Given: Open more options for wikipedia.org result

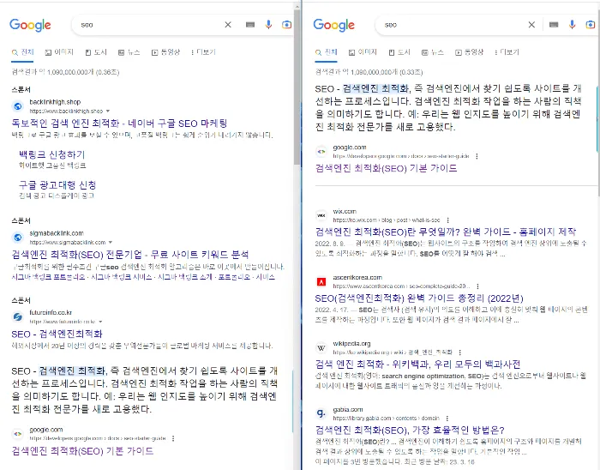Looking at the screenshot, I should tap(460, 352).
